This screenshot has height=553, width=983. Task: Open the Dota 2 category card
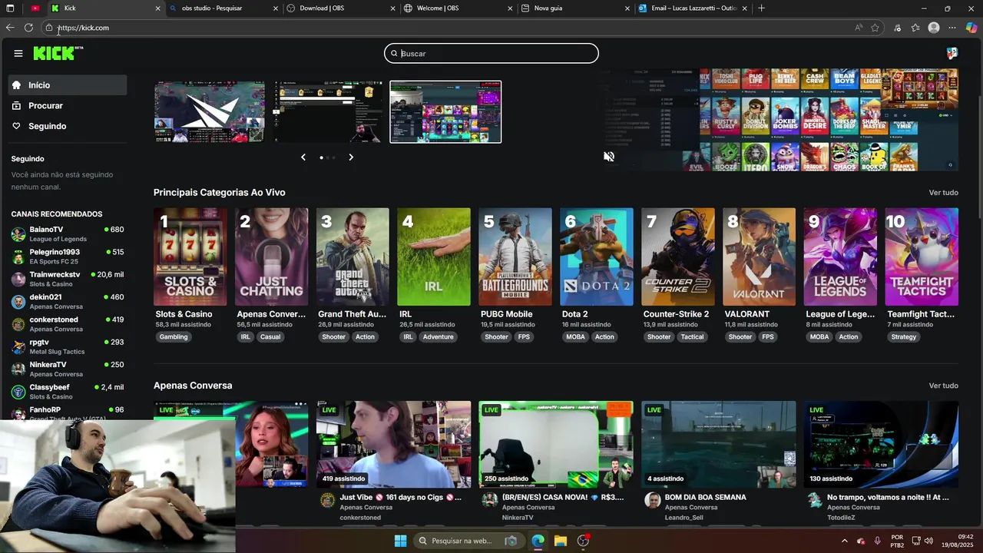[597, 257]
